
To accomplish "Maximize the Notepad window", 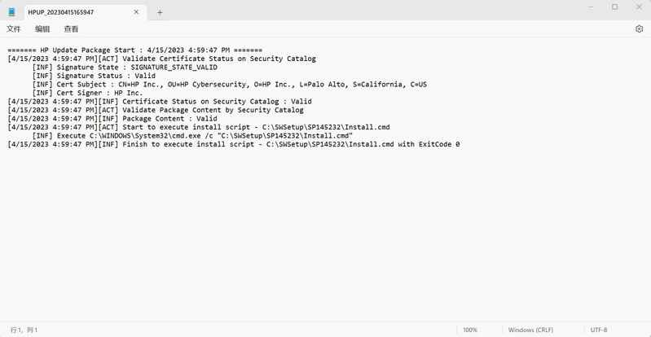I will tap(614, 7).
